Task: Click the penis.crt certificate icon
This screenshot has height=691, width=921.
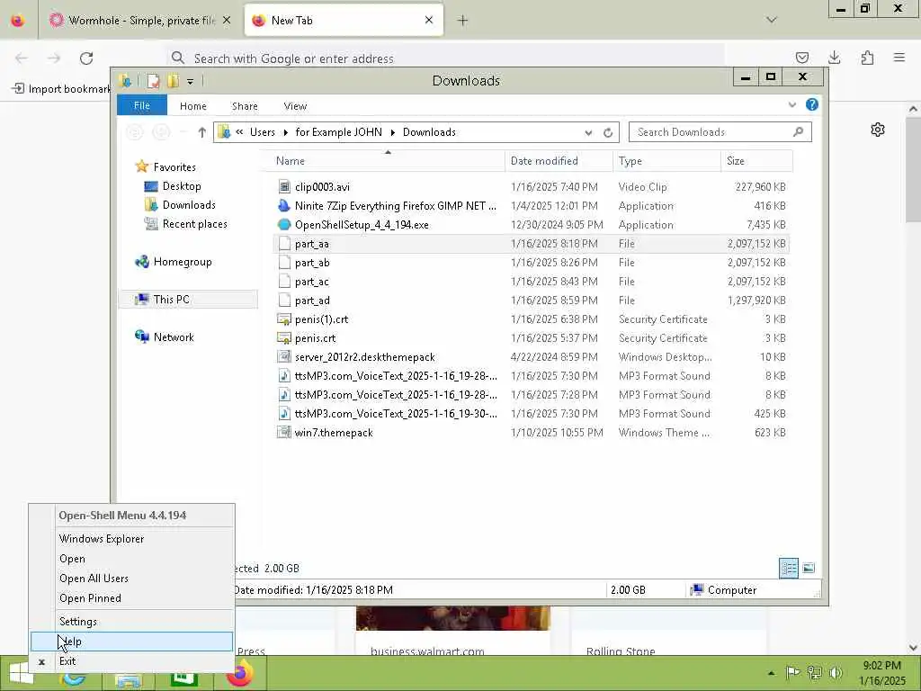Action: 284,338
